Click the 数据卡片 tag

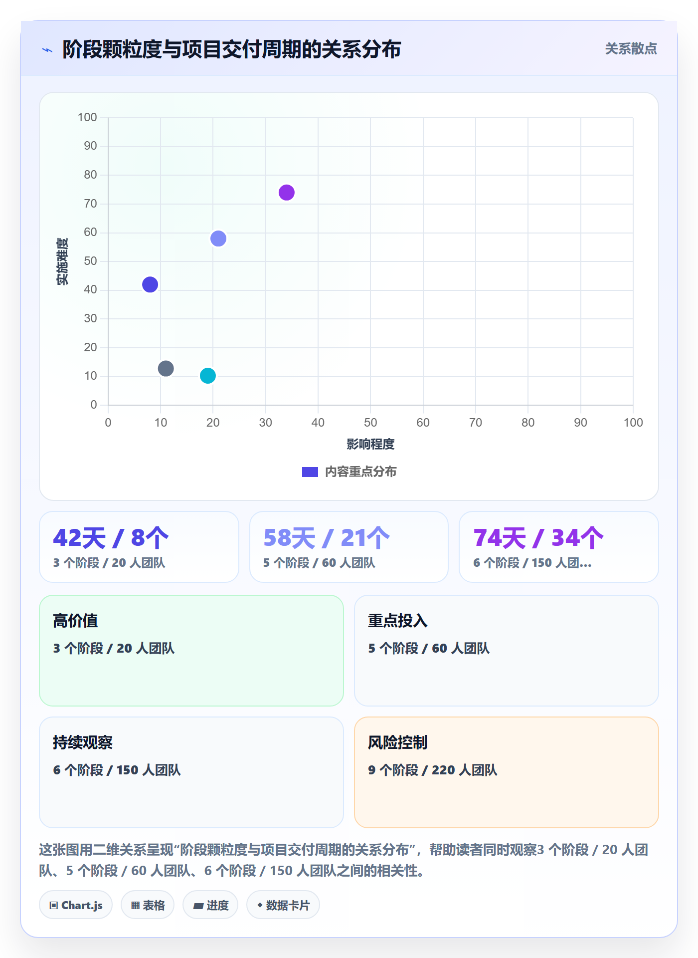coord(283,905)
